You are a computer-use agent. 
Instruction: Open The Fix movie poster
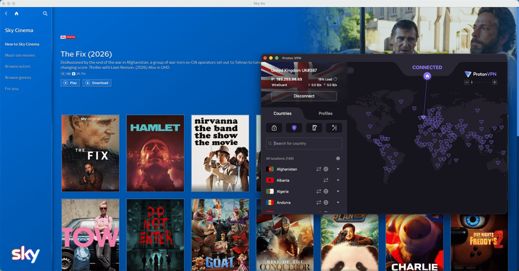point(90,153)
